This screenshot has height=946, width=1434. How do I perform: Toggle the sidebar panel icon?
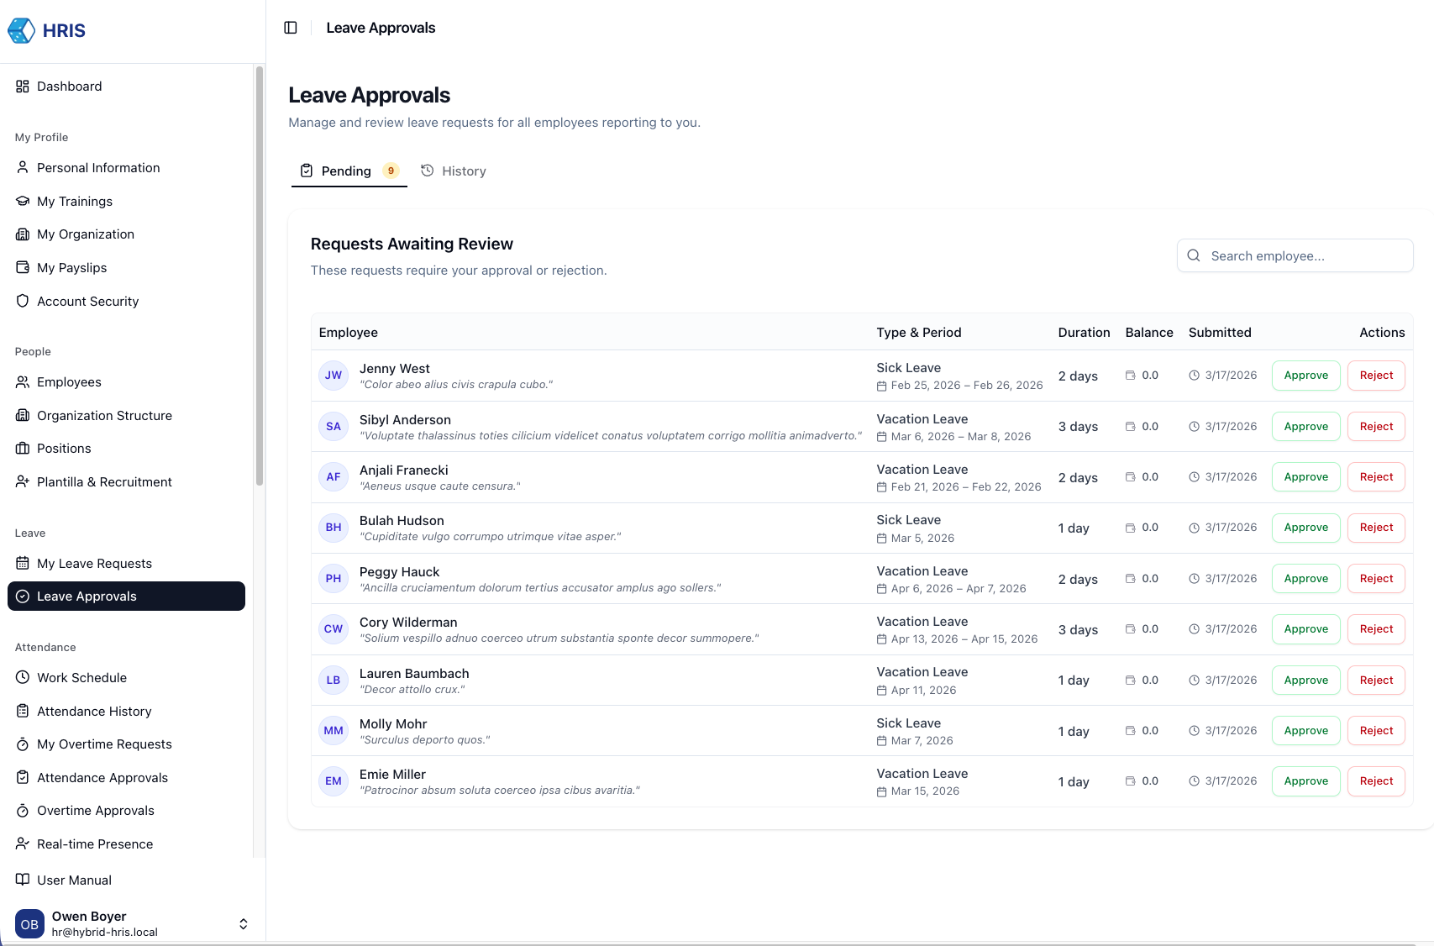point(291,28)
